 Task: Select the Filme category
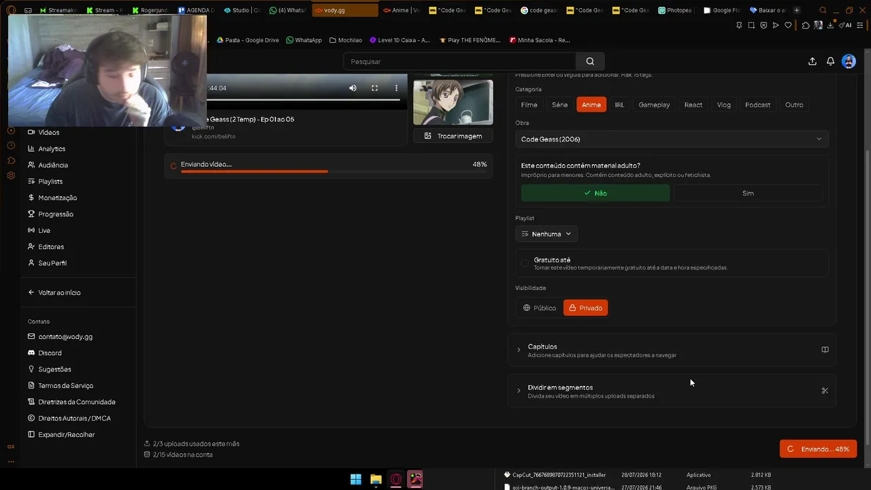pyautogui.click(x=529, y=105)
